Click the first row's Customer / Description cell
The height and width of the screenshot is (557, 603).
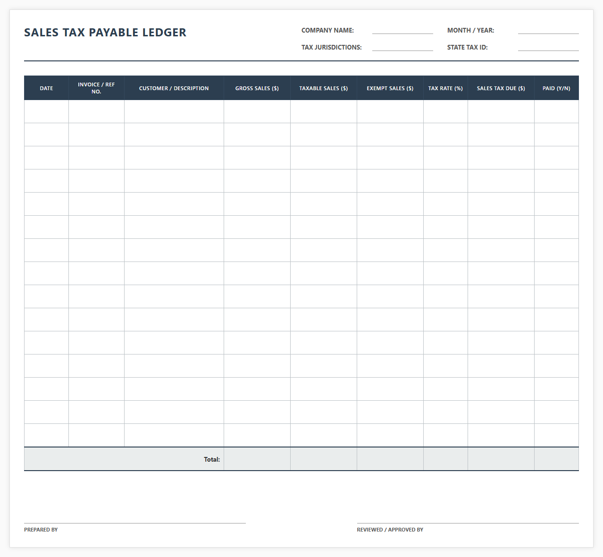174,111
